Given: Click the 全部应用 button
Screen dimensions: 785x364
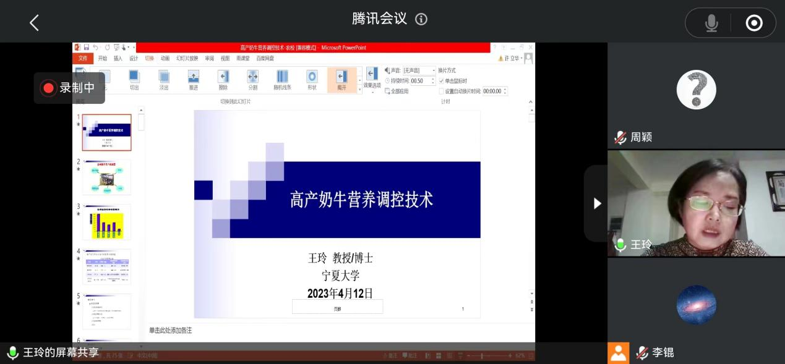Looking at the screenshot, I should pyautogui.click(x=397, y=91).
